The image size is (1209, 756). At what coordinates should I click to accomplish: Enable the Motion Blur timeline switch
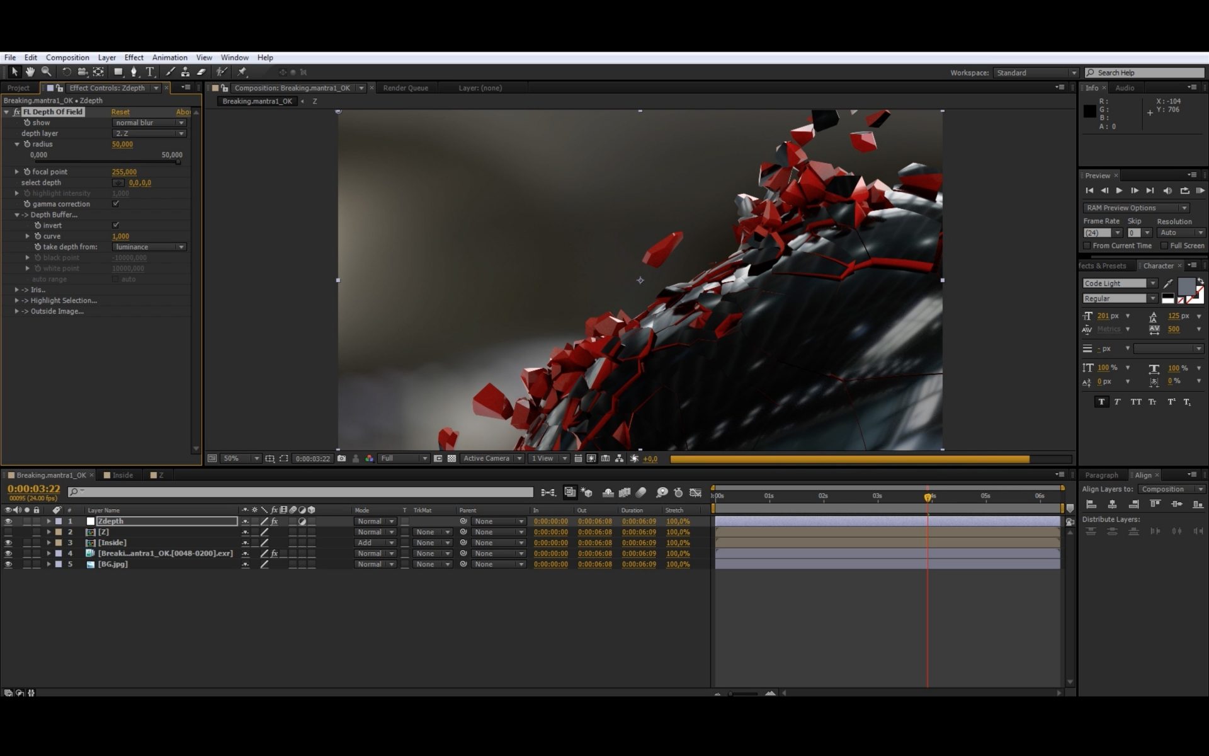click(x=641, y=493)
